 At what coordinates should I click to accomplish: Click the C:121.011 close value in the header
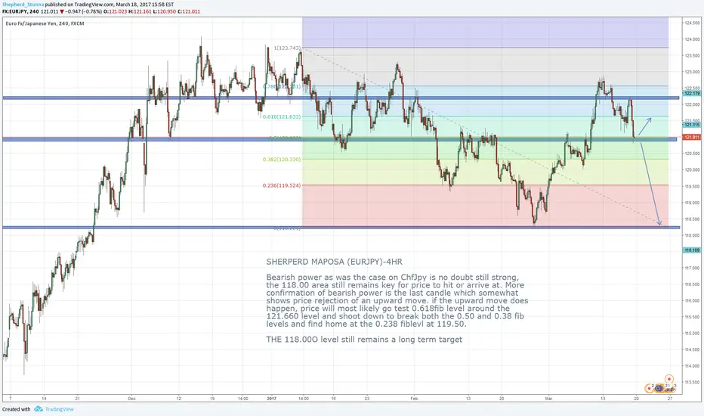point(189,11)
